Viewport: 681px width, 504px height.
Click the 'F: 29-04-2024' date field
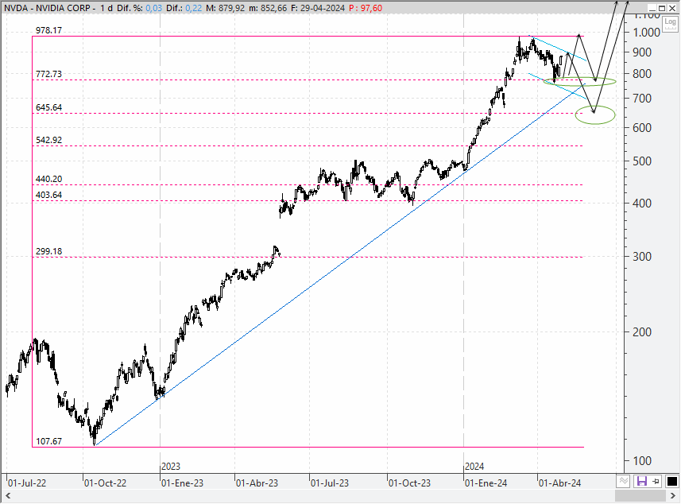pyautogui.click(x=318, y=8)
